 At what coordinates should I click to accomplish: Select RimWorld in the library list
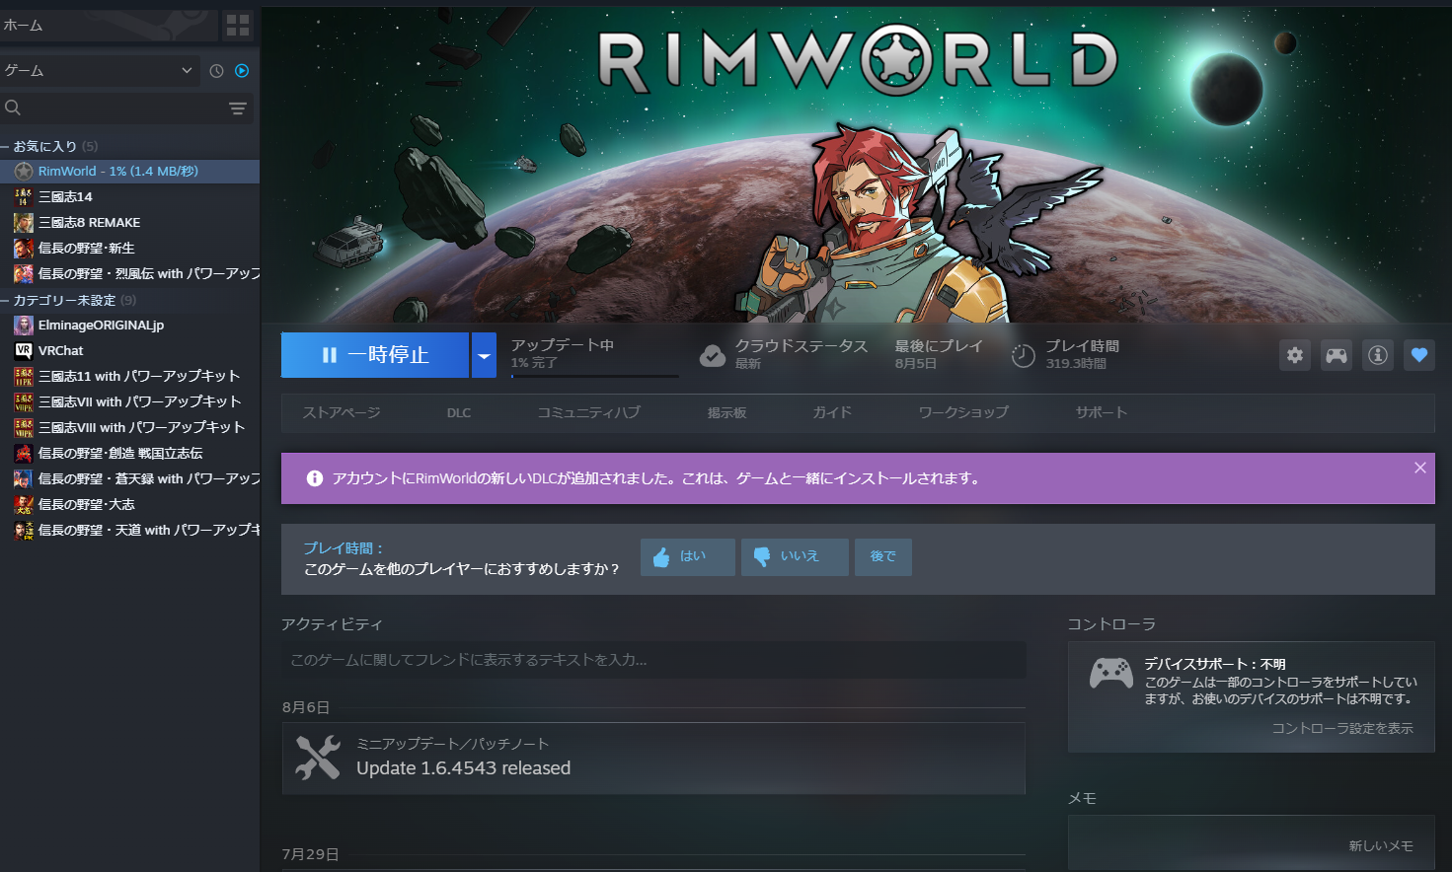[x=129, y=172]
